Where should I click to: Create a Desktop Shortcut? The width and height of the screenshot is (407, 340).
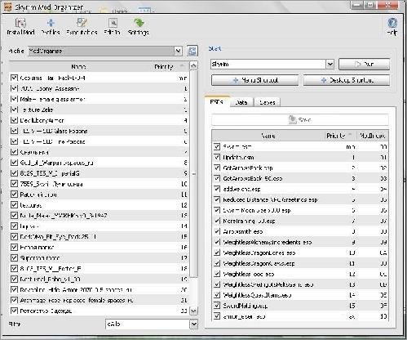[x=347, y=80]
